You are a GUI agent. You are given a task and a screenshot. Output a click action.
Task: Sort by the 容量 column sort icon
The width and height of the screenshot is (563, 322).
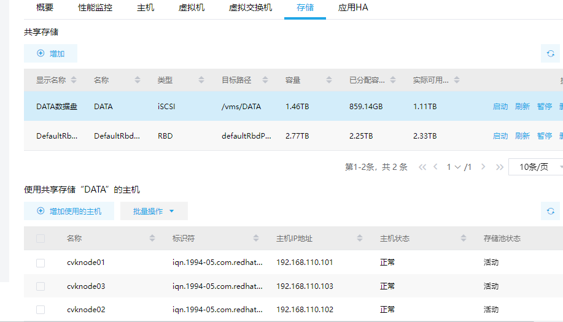[x=328, y=80]
